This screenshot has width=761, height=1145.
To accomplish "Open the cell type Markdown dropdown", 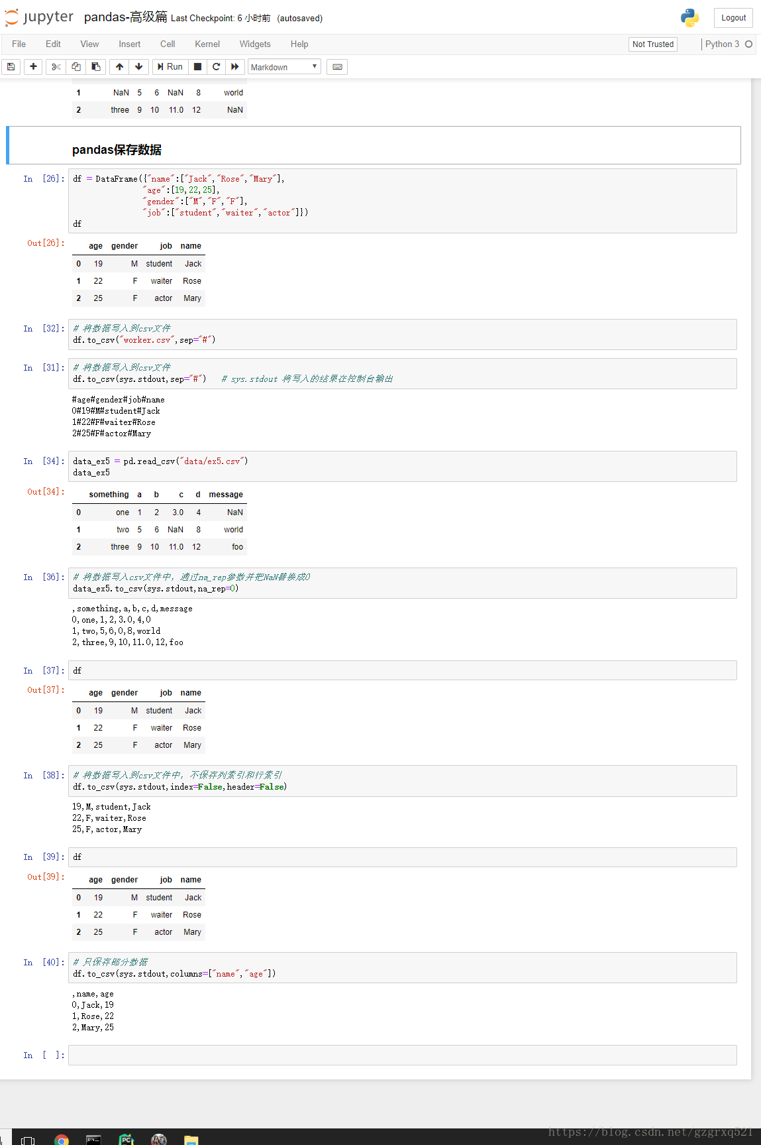I will pyautogui.click(x=284, y=67).
